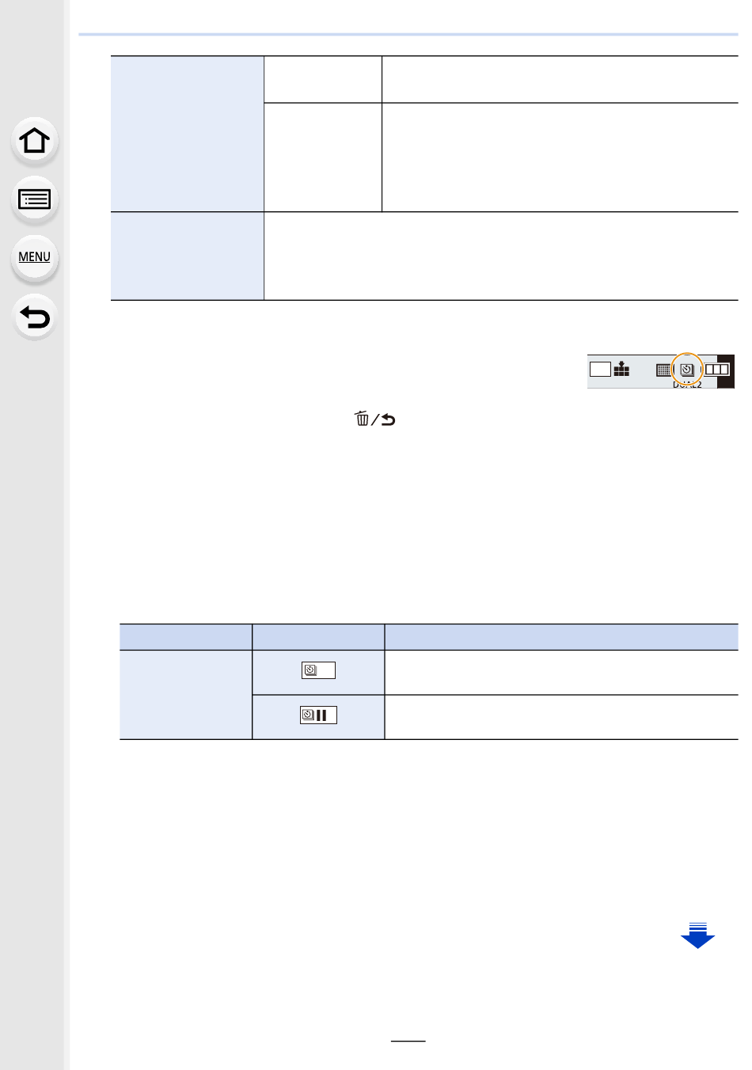Select the time lapse paused icon in table
Image resolution: width=752 pixels, height=1070 pixels.
pos(318,715)
